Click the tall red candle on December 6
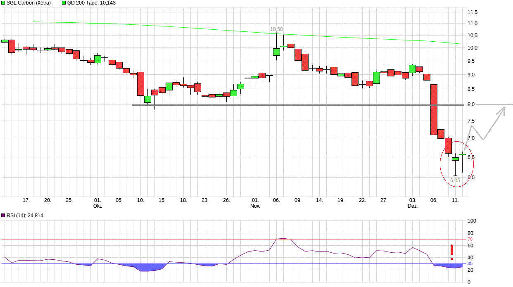 point(434,109)
